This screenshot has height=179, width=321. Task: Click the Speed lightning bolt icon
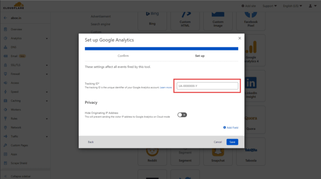(5, 92)
